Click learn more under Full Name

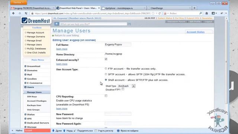pos(62,49)
